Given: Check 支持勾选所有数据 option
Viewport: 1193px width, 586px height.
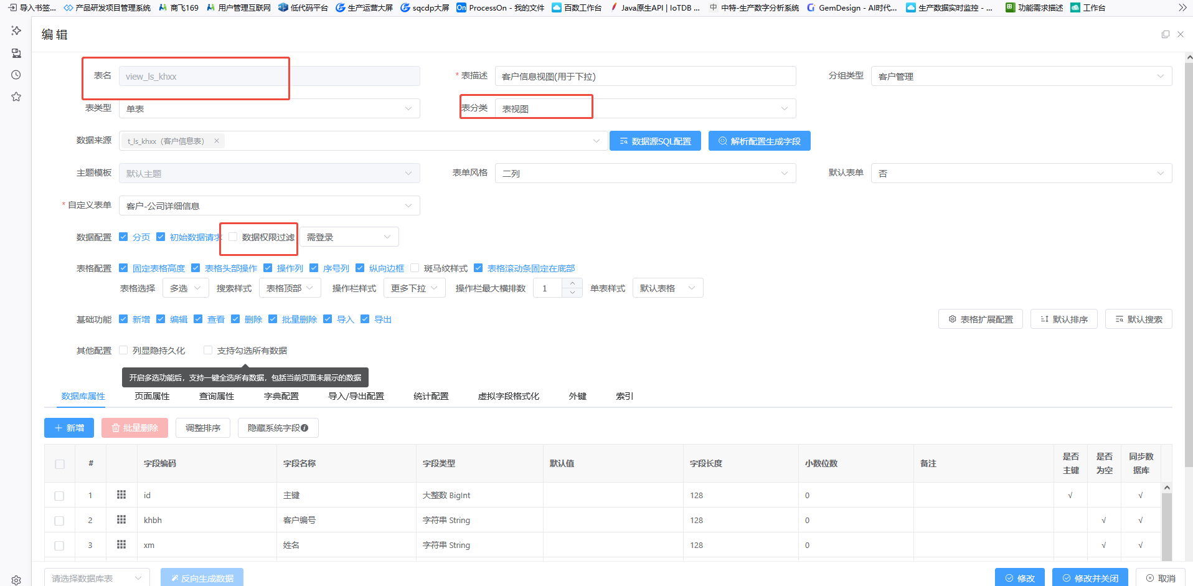Looking at the screenshot, I should 208,350.
